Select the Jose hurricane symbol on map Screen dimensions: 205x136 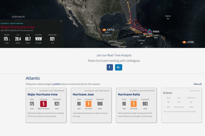click(184, 42)
